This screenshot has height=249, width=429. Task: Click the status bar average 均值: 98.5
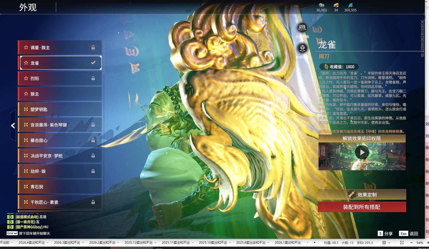pos(331,243)
